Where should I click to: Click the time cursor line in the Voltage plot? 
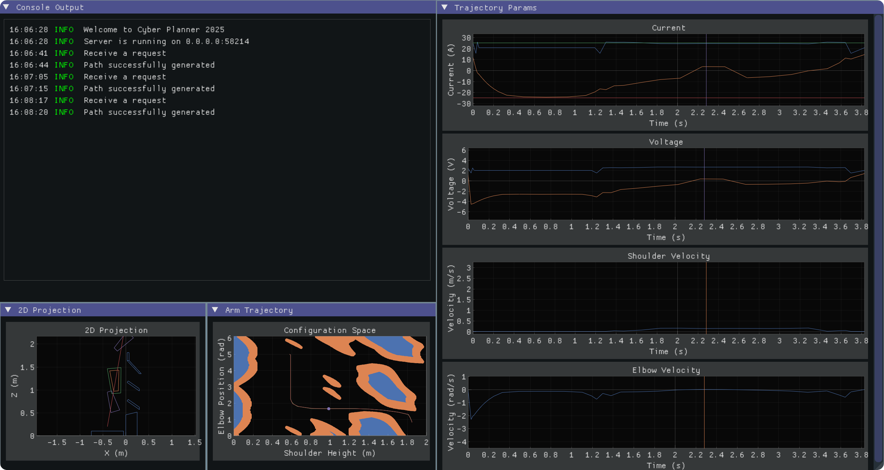tap(704, 184)
